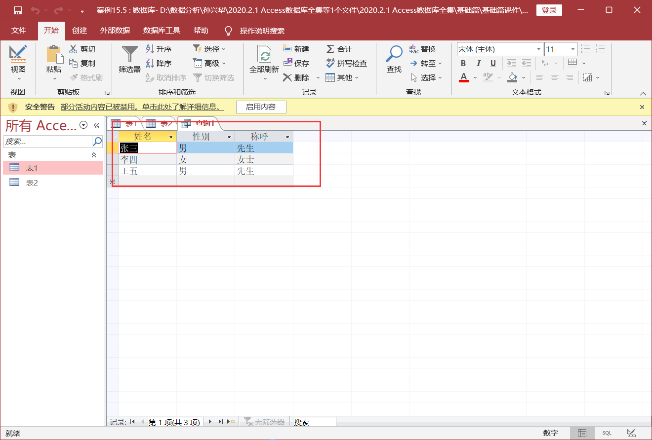Switch to the 帮助 ribbon tab
652x440 pixels.
click(x=201, y=31)
